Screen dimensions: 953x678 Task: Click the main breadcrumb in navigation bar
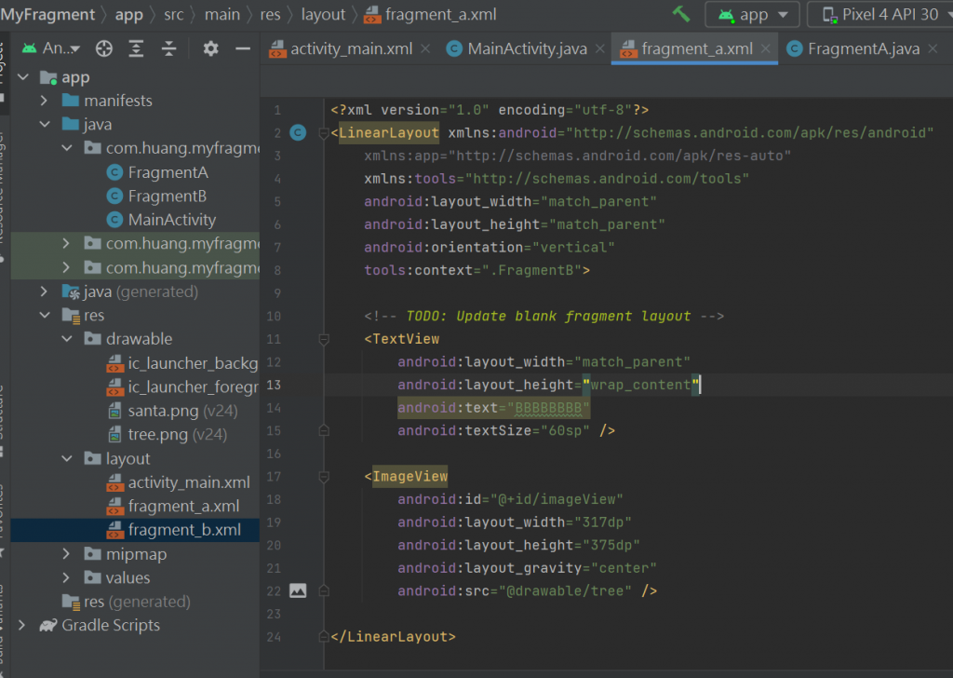coord(221,14)
